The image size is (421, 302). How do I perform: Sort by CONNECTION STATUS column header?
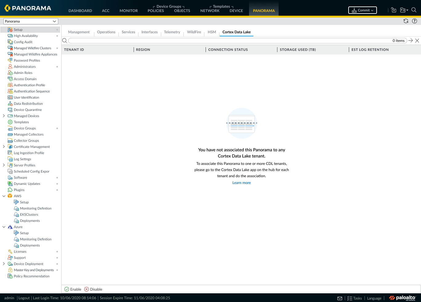pyautogui.click(x=228, y=50)
